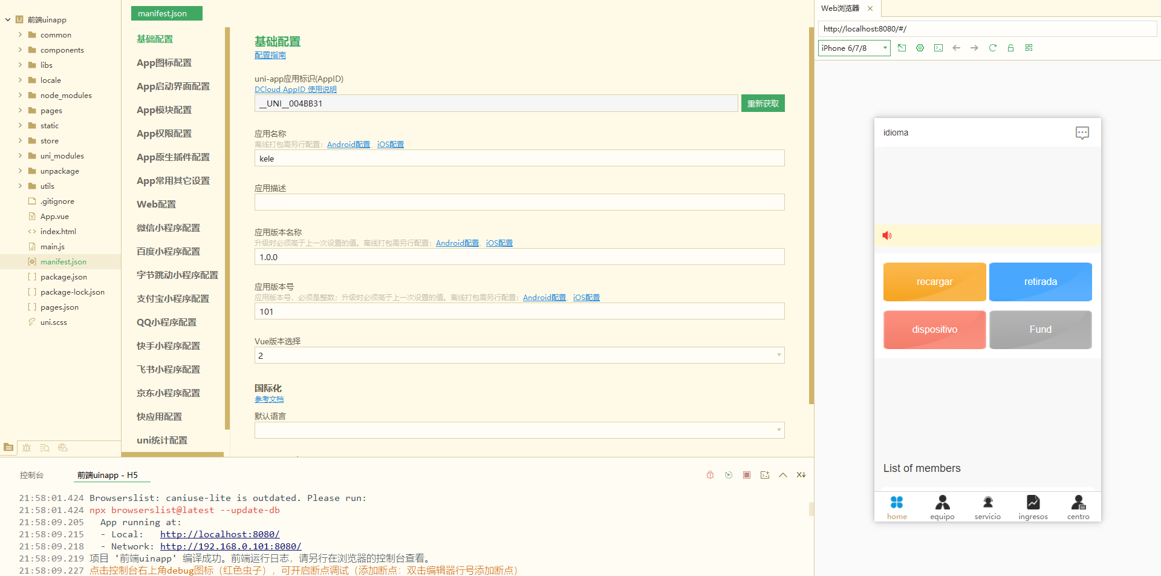Viewport: 1161px width, 576px height.
Task: Click the browser settings gear icon
Action: (920, 48)
